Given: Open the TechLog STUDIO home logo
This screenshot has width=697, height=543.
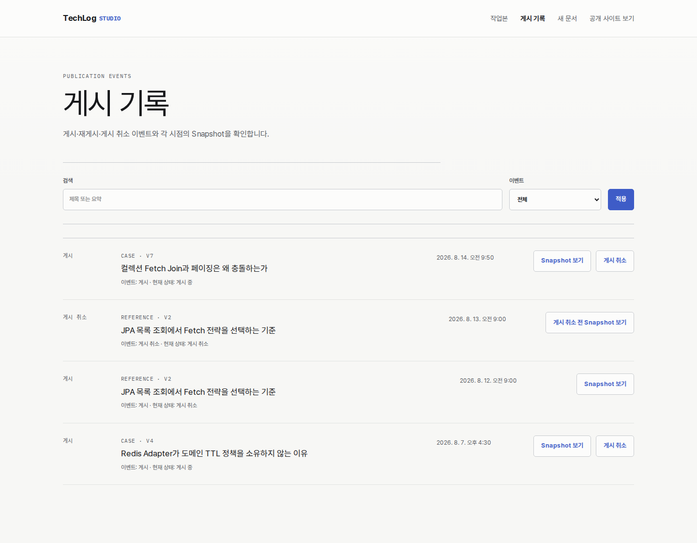Looking at the screenshot, I should click(91, 18).
